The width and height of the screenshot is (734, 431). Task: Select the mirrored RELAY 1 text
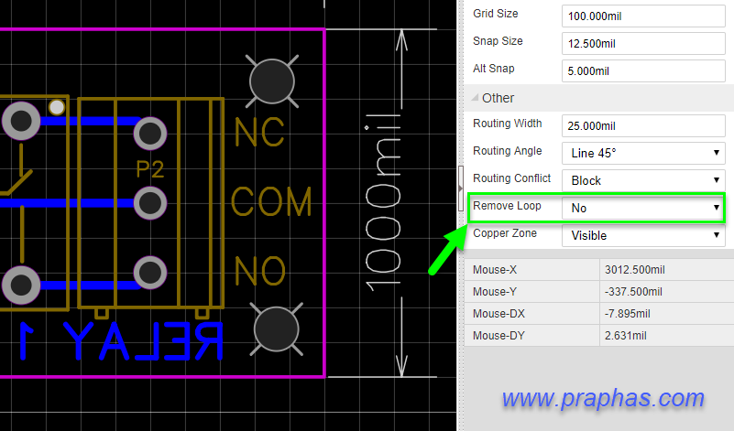(x=121, y=341)
